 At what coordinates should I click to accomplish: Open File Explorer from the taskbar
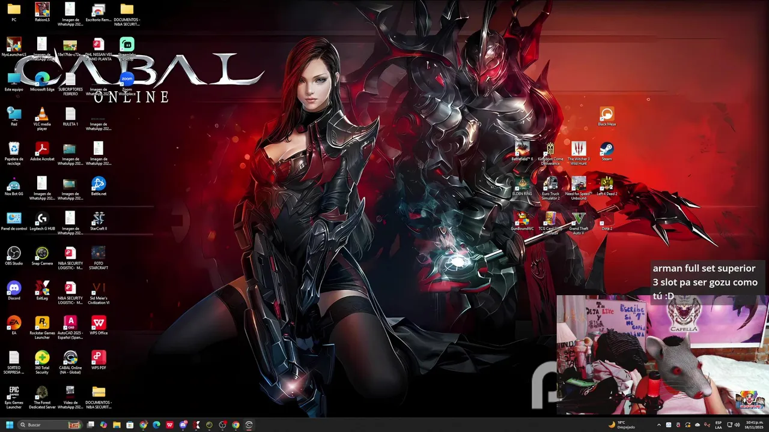tap(117, 425)
